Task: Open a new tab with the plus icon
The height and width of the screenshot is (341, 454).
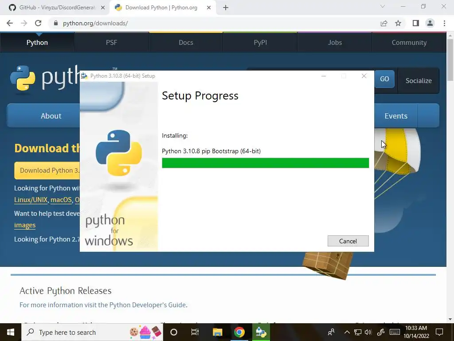Action: [226, 8]
